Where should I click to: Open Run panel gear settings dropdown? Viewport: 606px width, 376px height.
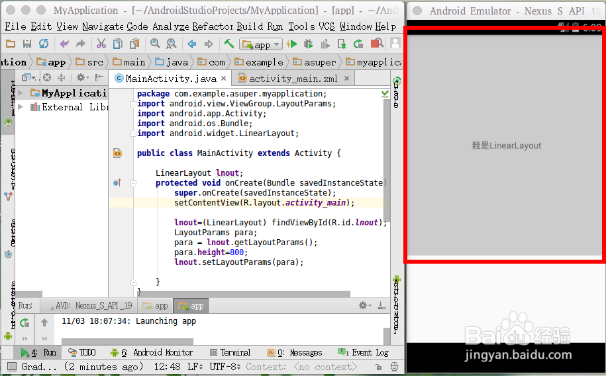pos(365,305)
